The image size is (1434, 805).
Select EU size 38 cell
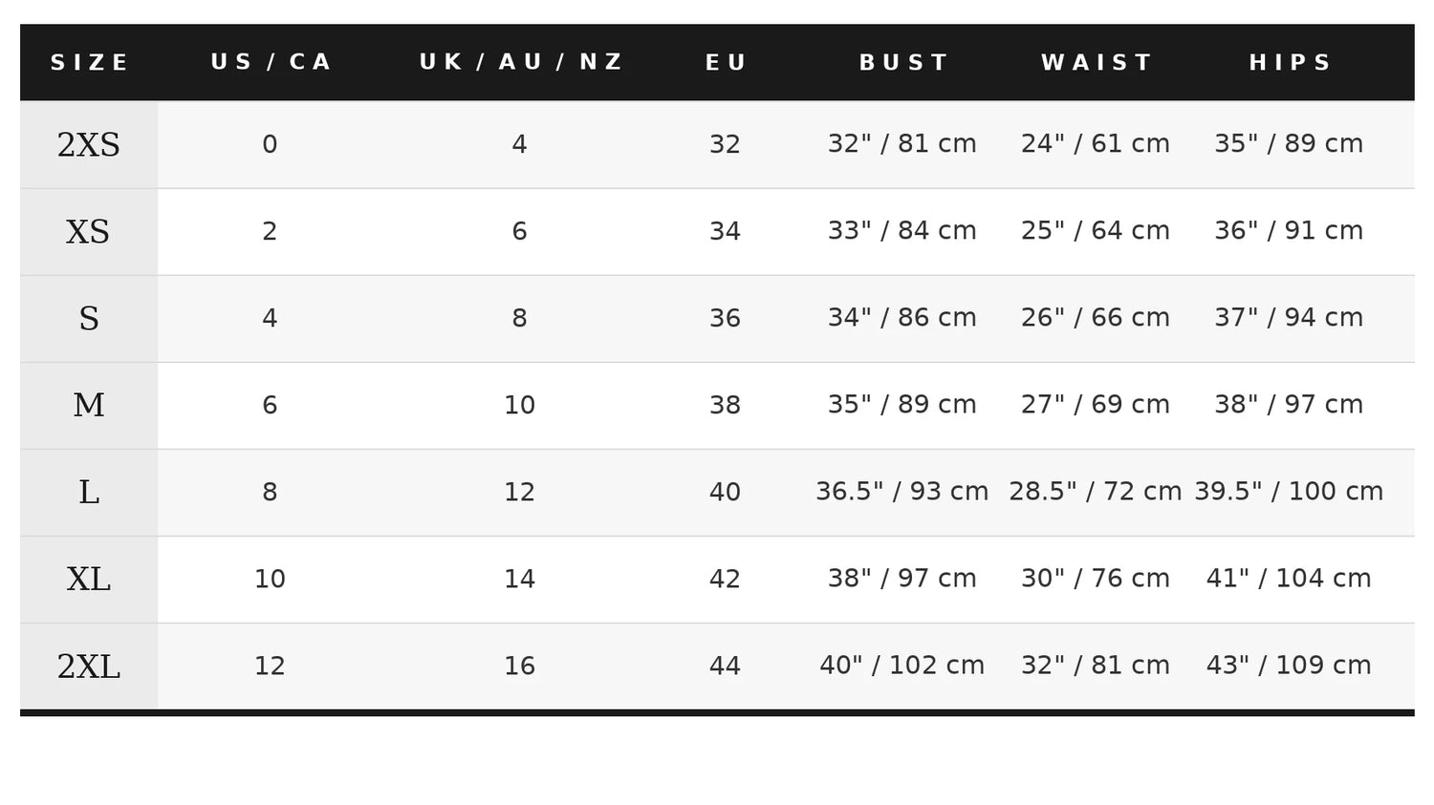pyautogui.click(x=725, y=405)
